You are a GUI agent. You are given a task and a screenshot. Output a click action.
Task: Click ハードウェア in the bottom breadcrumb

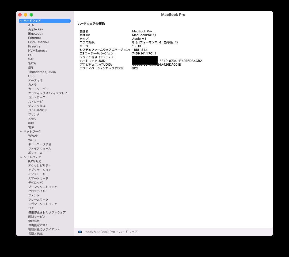(x=129, y=232)
